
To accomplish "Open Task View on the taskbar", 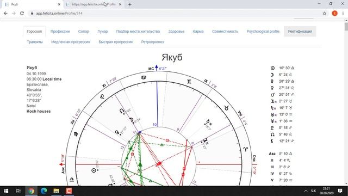I will [18, 191].
